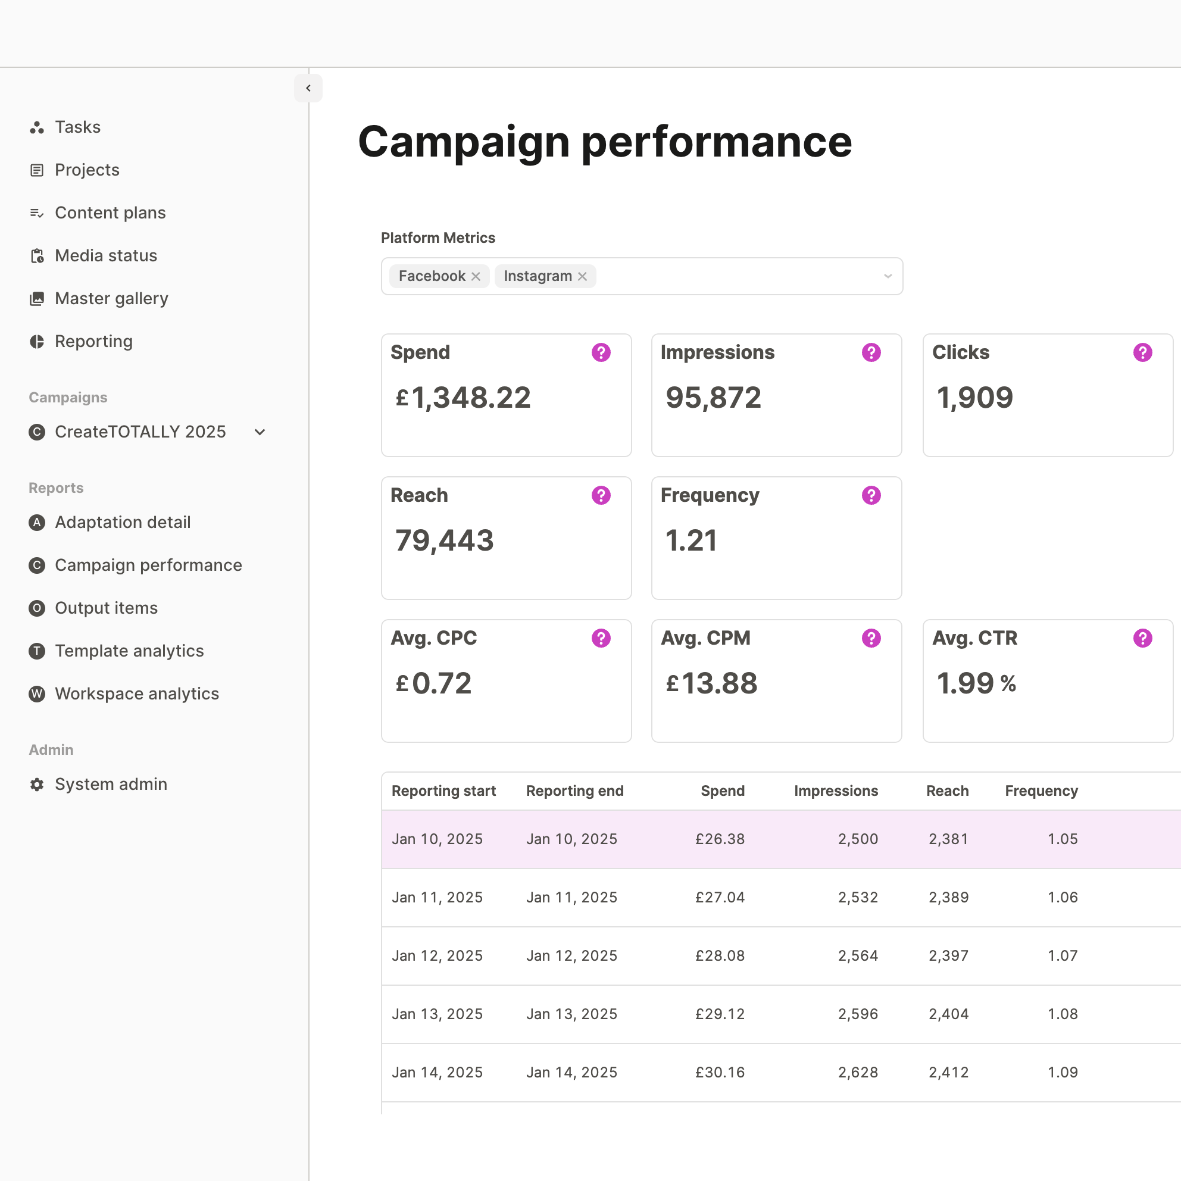Expand the CreateTOTALLY 2025 campaign dropdown
The image size is (1181, 1181).
click(259, 432)
